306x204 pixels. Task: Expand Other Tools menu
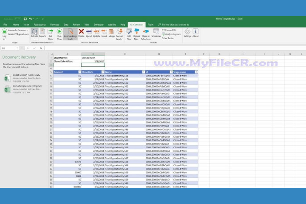click(168, 38)
